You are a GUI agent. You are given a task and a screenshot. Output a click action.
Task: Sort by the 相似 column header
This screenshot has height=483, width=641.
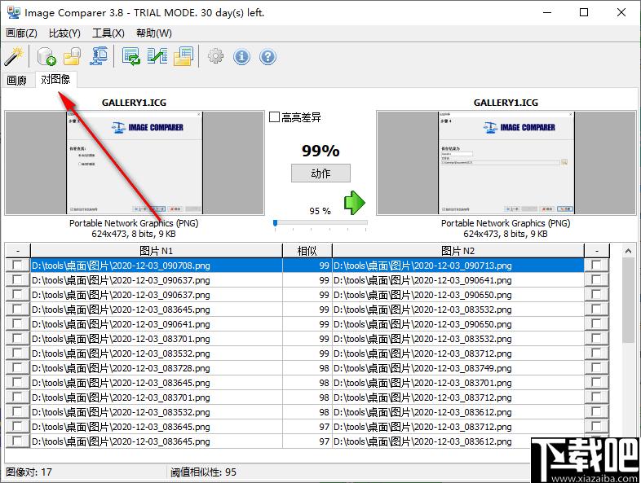(307, 250)
